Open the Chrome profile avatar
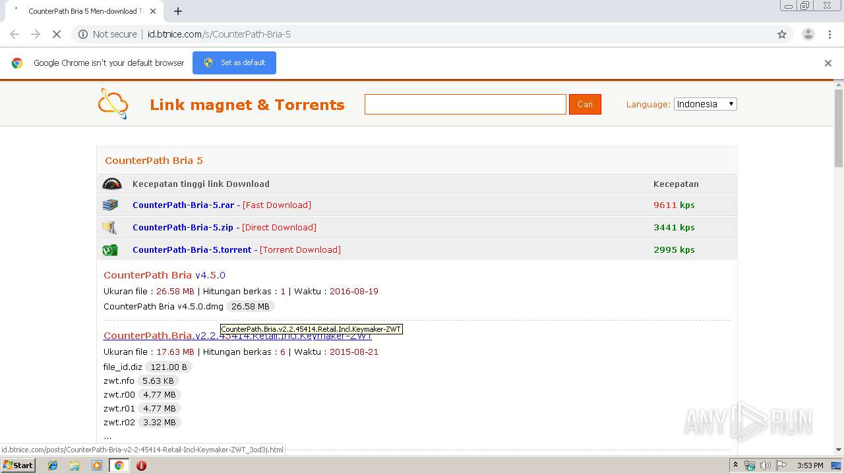 coord(808,34)
